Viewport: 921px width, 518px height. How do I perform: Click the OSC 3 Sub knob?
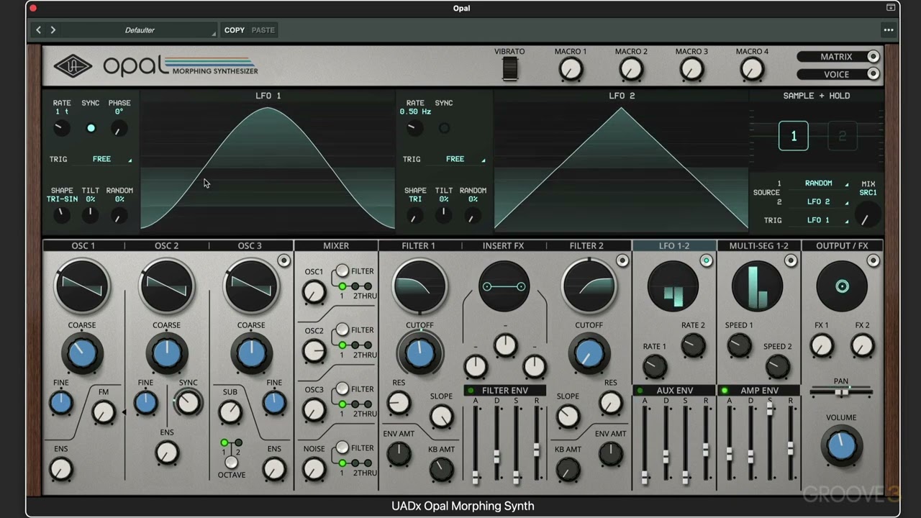click(x=230, y=412)
